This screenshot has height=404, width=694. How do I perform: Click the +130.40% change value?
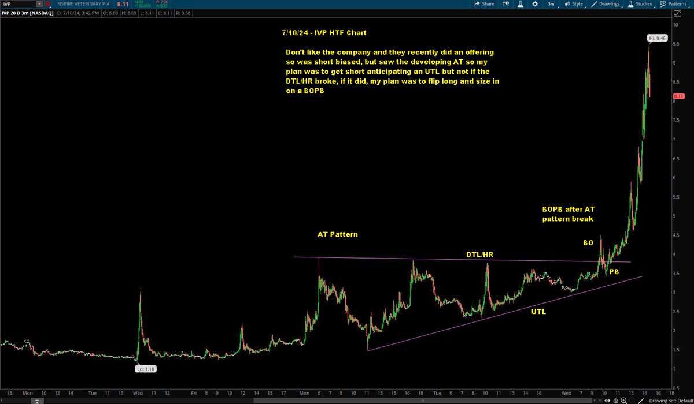[142, 6]
